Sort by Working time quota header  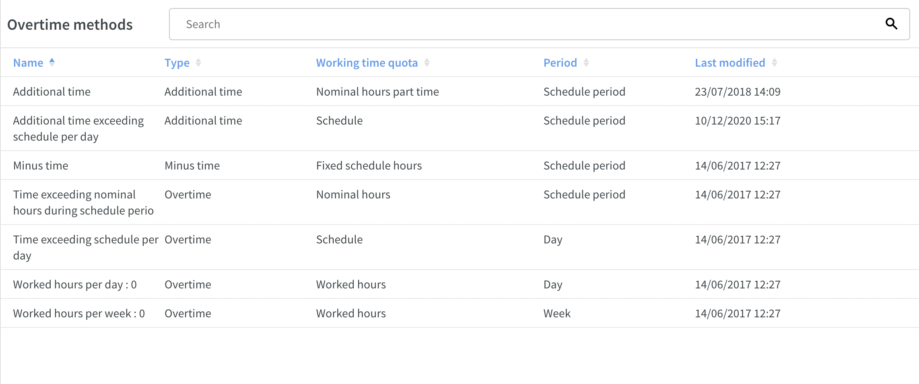(367, 63)
